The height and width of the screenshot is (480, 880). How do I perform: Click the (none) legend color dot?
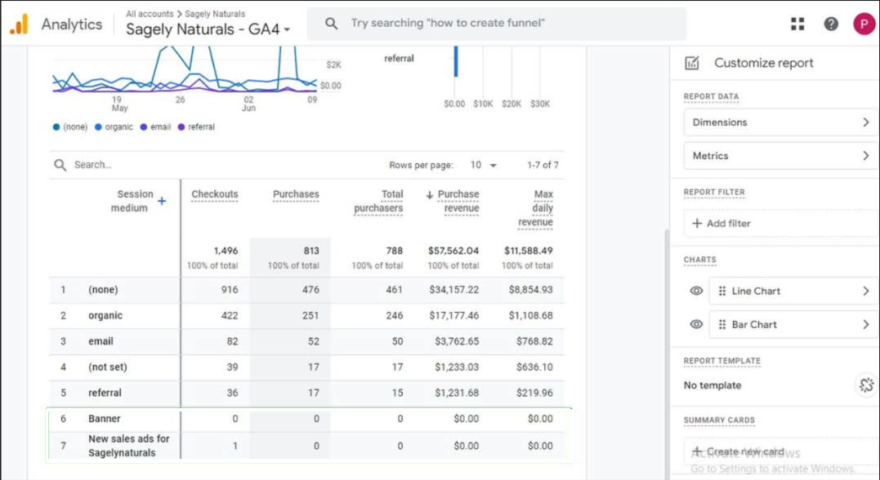56,127
